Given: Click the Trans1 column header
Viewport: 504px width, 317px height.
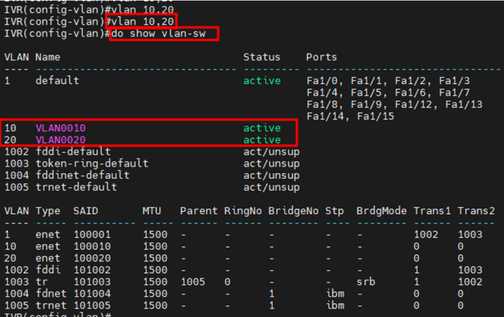Looking at the screenshot, I should [x=432, y=211].
